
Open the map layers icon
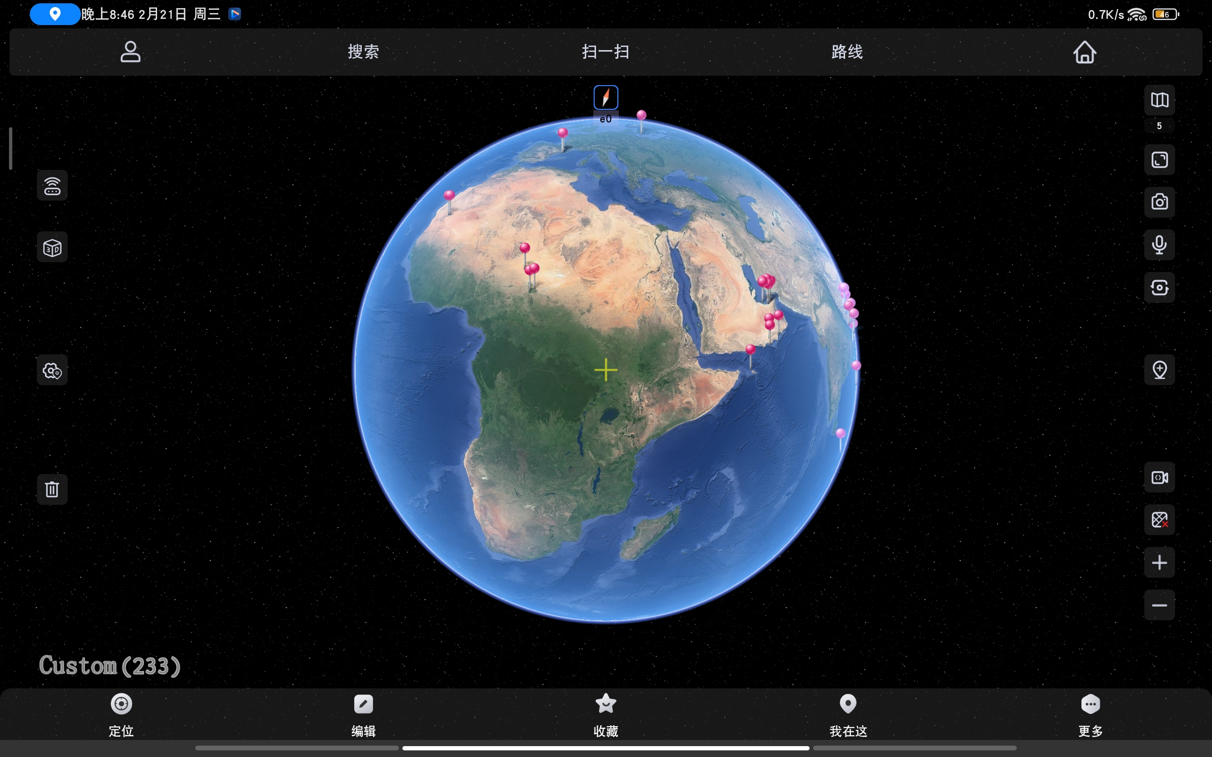(1159, 100)
